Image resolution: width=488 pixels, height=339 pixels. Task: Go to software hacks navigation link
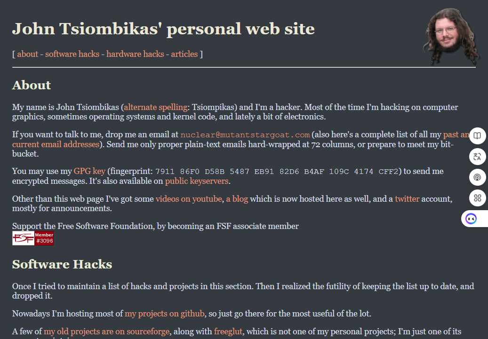coord(72,54)
